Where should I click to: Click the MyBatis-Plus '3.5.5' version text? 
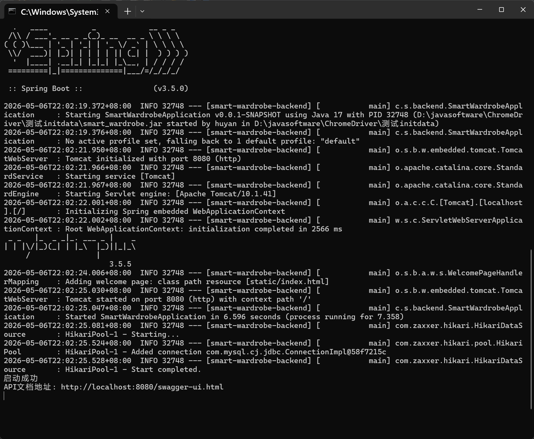pyautogui.click(x=120, y=264)
